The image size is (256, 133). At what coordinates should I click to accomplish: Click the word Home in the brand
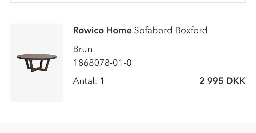119,30
